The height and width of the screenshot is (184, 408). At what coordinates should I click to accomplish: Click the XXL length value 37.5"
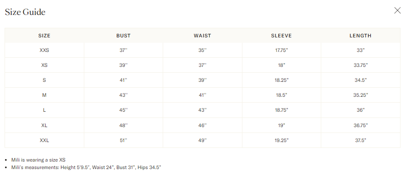[x=360, y=140]
